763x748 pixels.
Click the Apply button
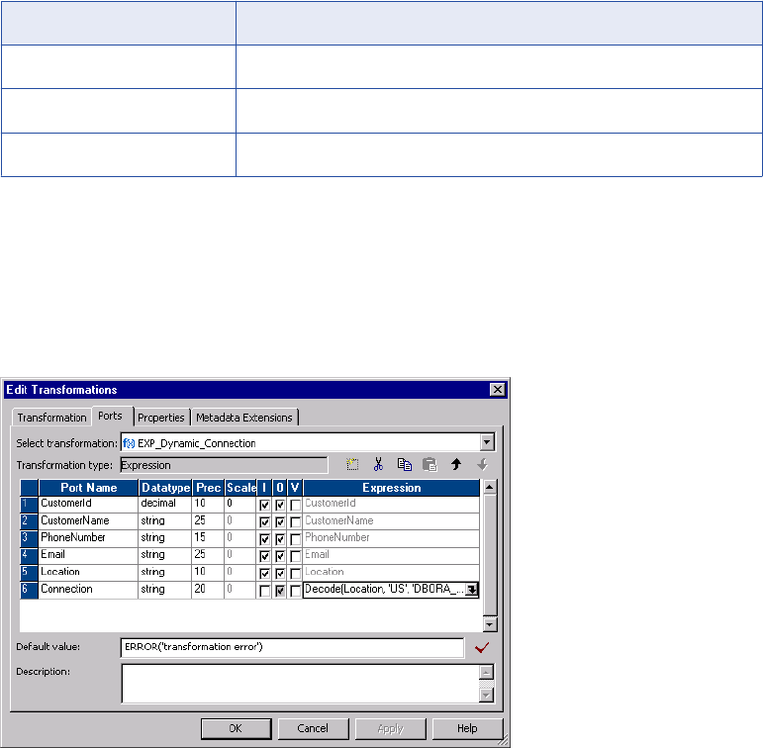[390, 728]
